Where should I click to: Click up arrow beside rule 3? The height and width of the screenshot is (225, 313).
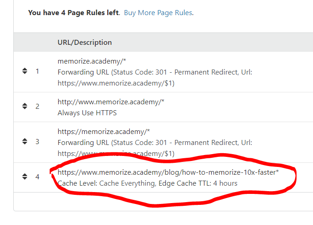click(x=25, y=139)
